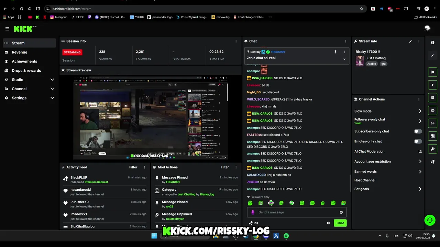The height and width of the screenshot is (247, 440).
Task: Click the chat panel scrollbar
Action: pyautogui.click(x=350, y=184)
